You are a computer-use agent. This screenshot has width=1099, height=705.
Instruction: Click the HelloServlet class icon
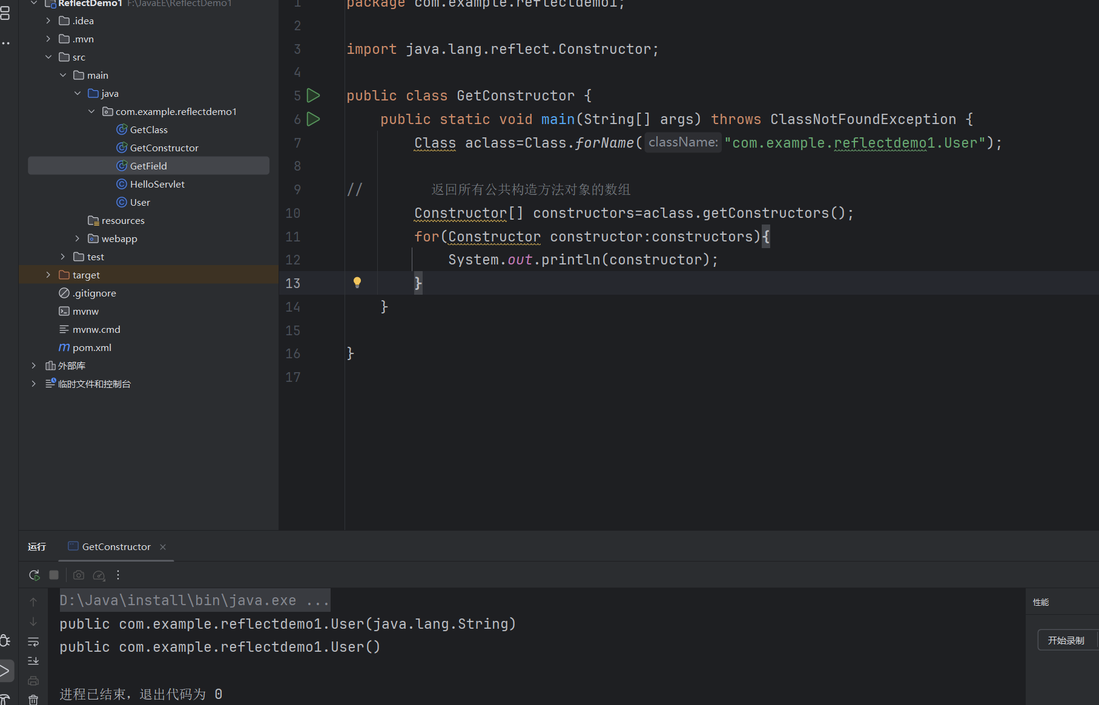click(x=122, y=184)
